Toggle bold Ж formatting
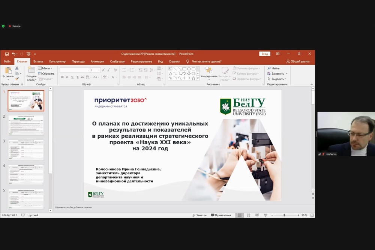Viewport: 375px width, 250px height. point(62,77)
